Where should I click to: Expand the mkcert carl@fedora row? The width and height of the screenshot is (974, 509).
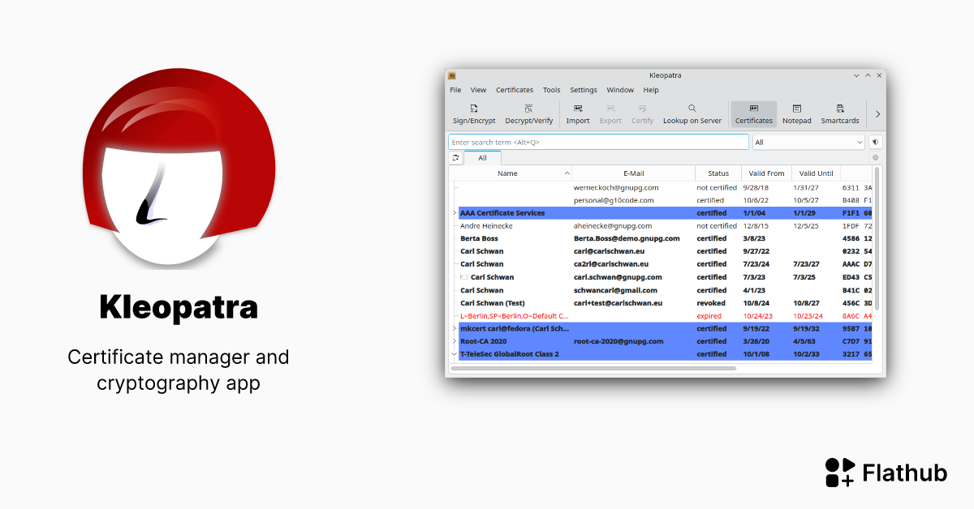pos(455,329)
